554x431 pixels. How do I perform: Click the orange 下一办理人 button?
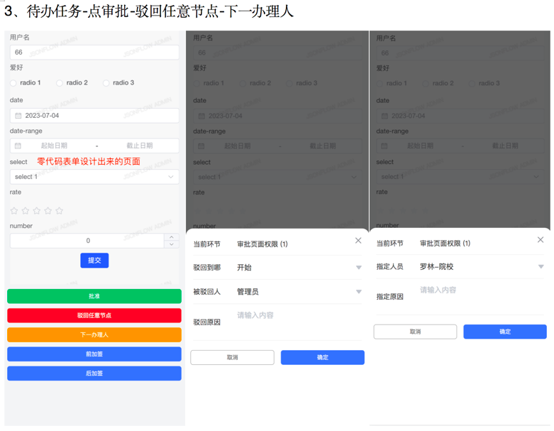[x=94, y=334]
